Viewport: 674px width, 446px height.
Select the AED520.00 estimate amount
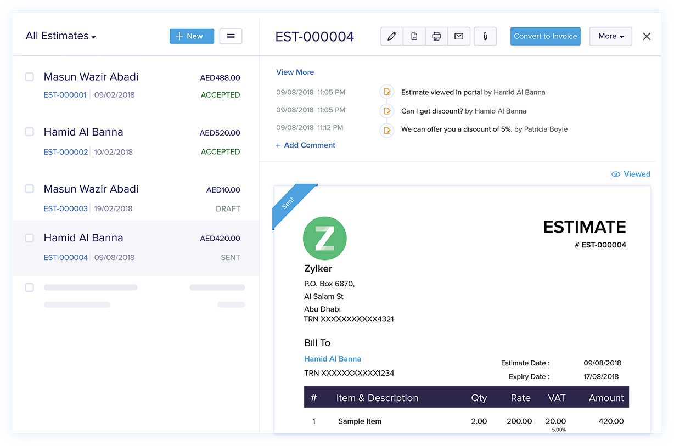(x=220, y=133)
